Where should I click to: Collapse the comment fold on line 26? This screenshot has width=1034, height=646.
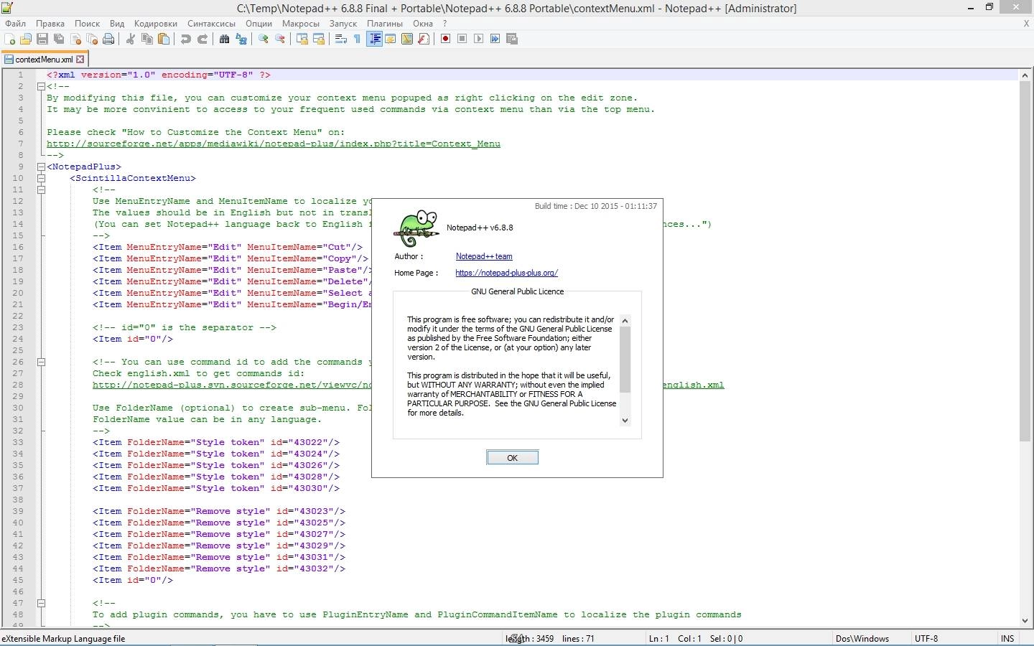41,362
